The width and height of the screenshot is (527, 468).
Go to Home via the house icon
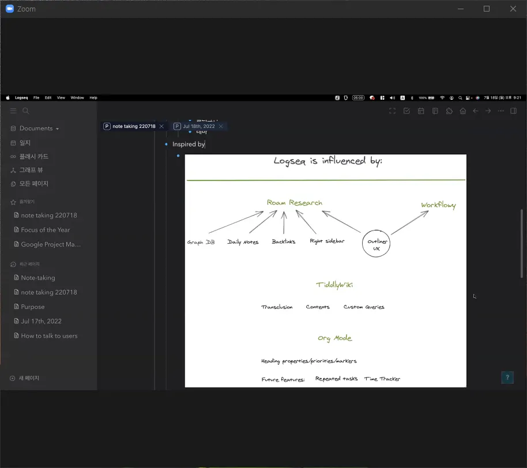tap(463, 111)
